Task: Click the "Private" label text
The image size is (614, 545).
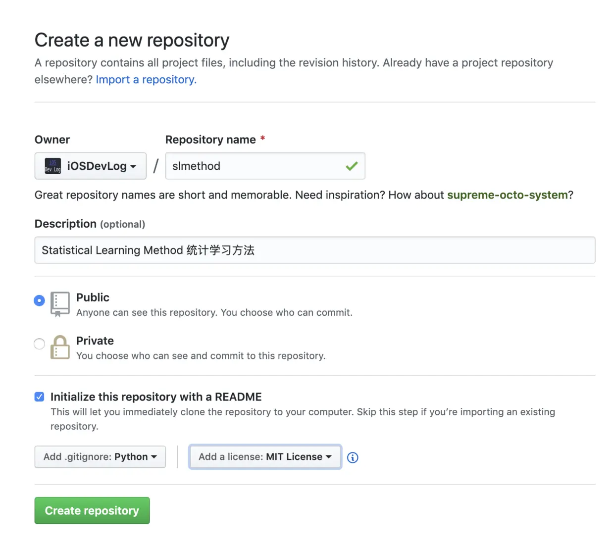Action: click(x=95, y=341)
